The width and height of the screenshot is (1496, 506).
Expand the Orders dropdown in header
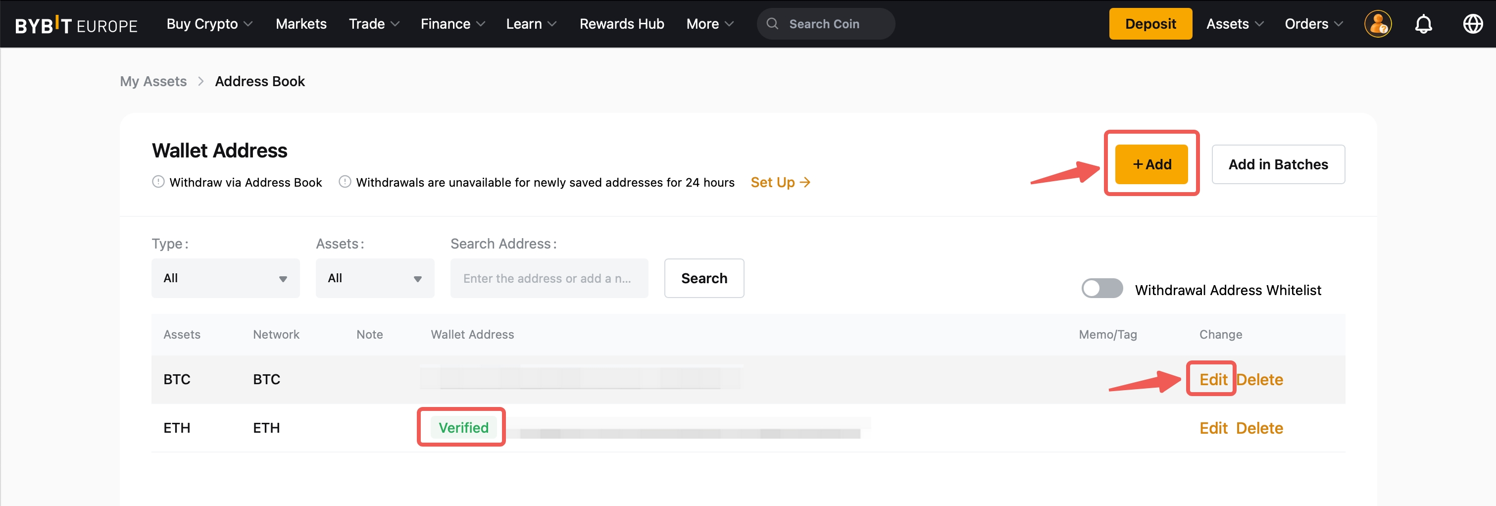[1313, 24]
